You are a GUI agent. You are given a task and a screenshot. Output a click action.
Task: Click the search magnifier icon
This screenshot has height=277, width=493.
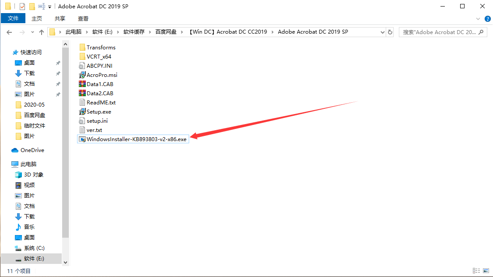481,32
